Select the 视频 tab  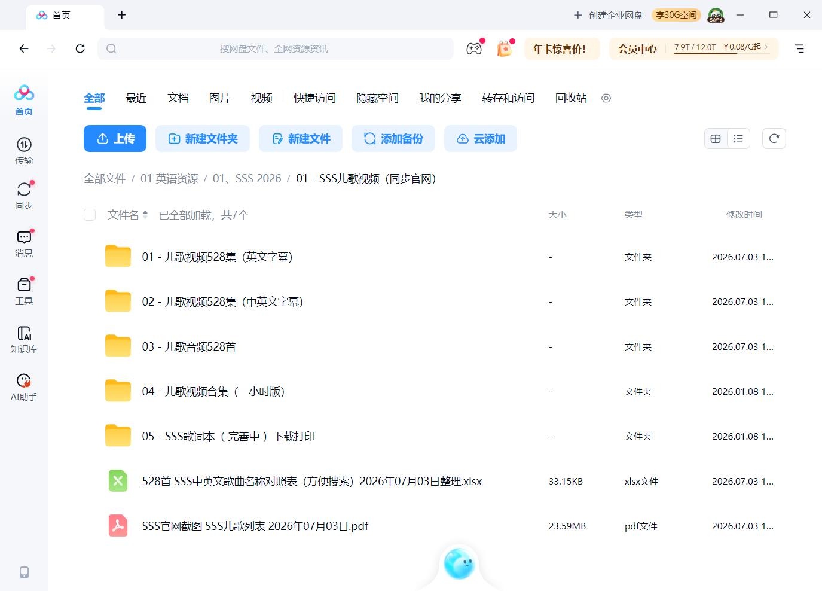point(262,98)
